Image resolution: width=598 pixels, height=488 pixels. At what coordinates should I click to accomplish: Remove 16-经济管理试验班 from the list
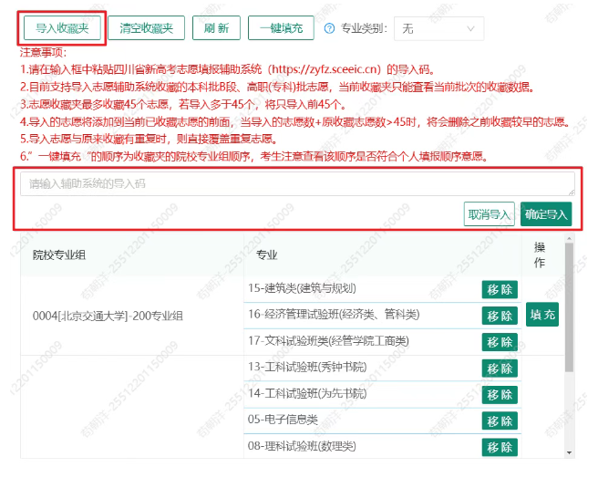pos(500,316)
